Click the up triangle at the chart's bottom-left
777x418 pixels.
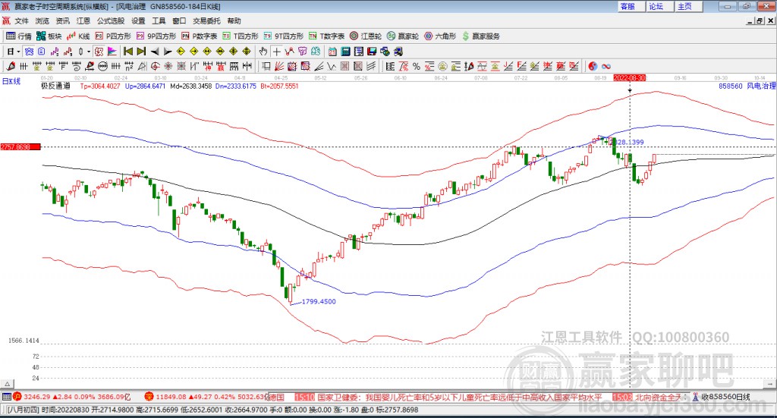pos(7,384)
